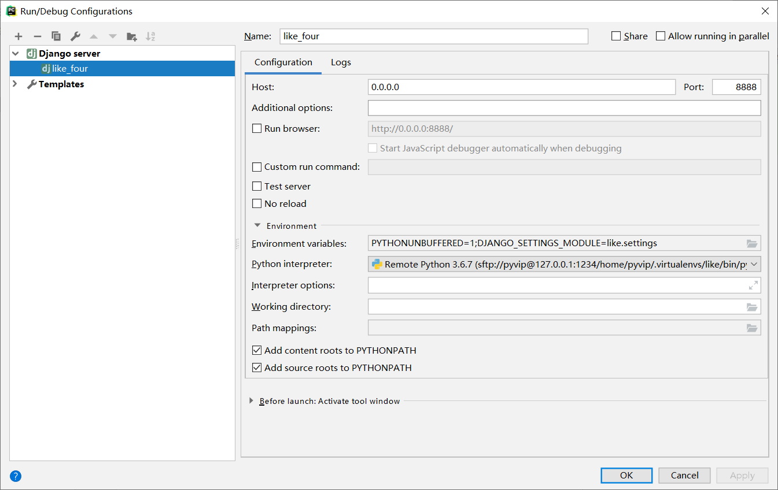The image size is (778, 490).
Task: Open Path mappings folder icon
Action: (x=752, y=328)
